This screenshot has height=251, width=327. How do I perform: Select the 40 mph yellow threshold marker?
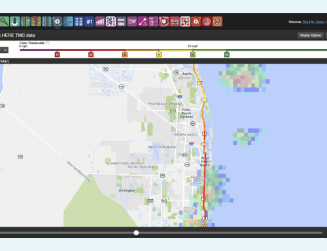point(159,54)
